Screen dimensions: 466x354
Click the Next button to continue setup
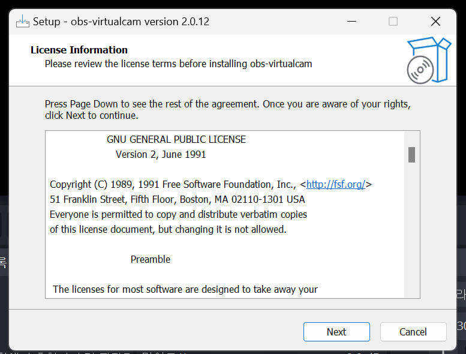[x=336, y=332]
